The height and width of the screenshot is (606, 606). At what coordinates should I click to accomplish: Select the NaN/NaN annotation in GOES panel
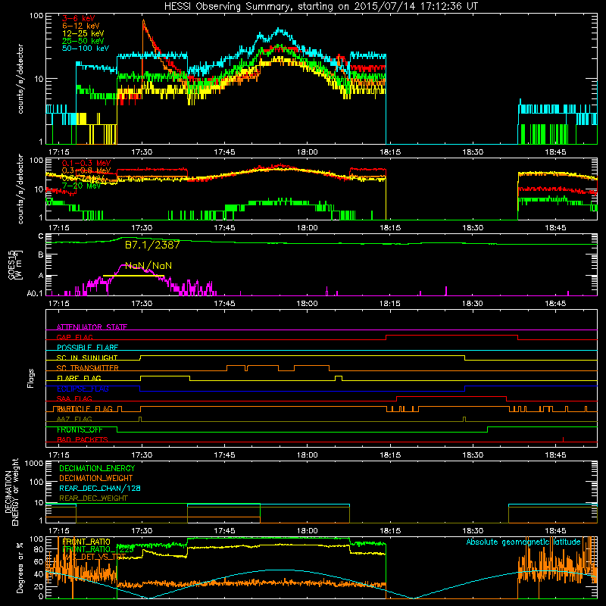(148, 266)
